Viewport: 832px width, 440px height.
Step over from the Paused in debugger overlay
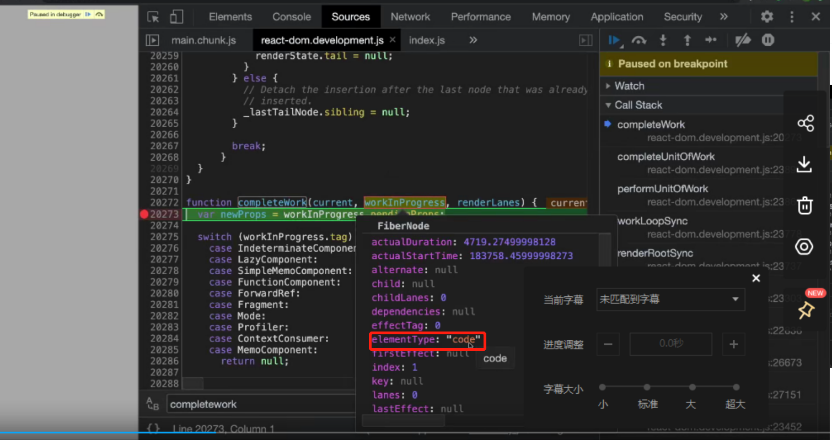(99, 14)
